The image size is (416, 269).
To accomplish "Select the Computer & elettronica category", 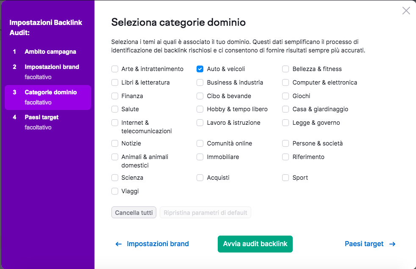I will (286, 82).
